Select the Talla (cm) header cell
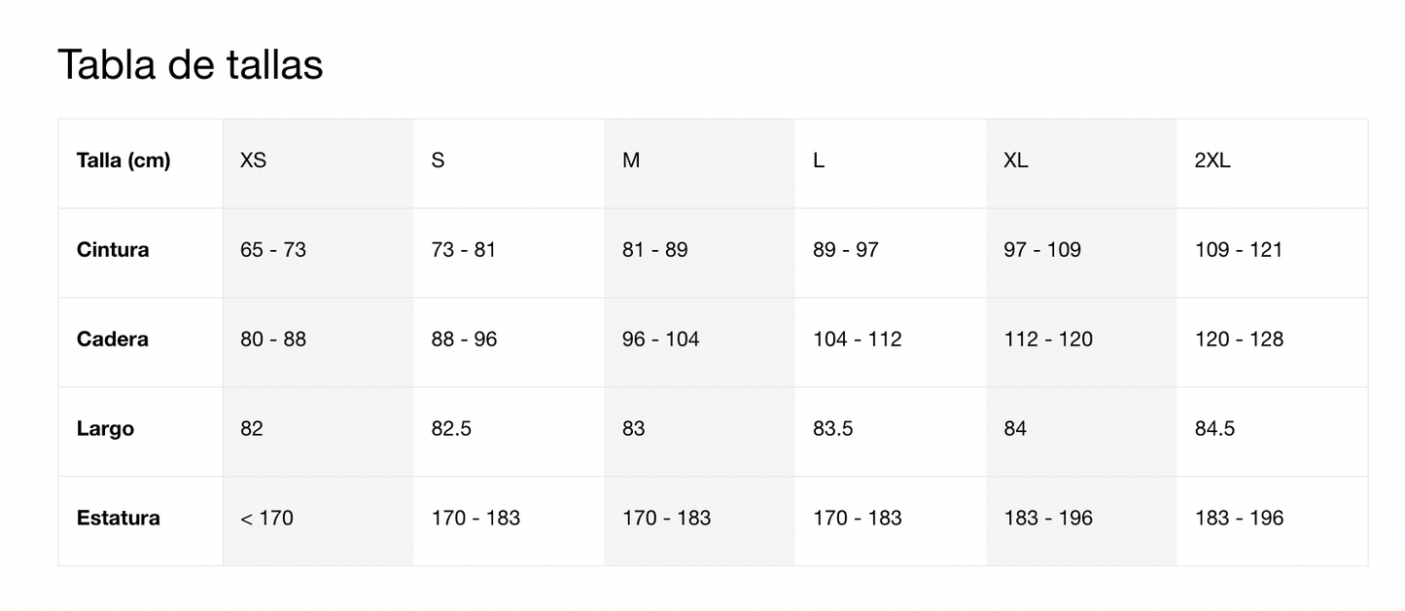The height and width of the screenshot is (611, 1405). tap(141, 163)
